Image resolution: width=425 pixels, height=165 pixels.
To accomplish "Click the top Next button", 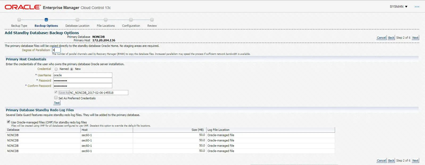I will [x=415, y=38].
